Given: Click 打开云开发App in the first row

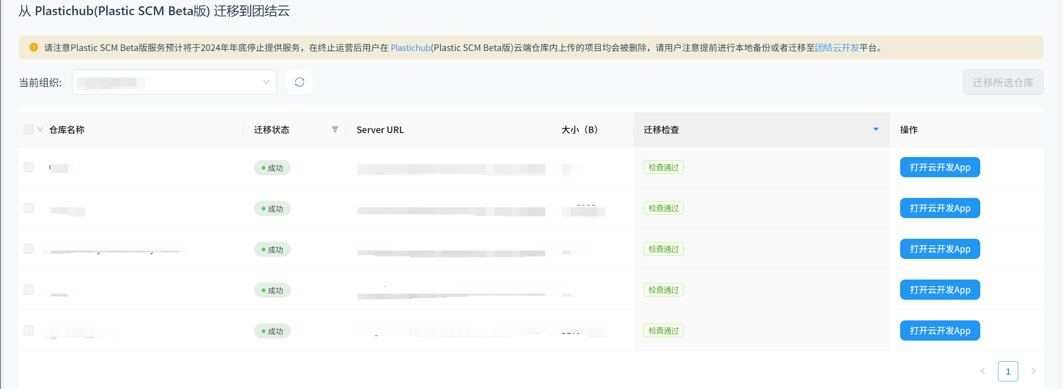Looking at the screenshot, I should click(x=940, y=167).
